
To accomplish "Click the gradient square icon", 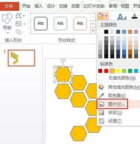I will coord(102,113).
